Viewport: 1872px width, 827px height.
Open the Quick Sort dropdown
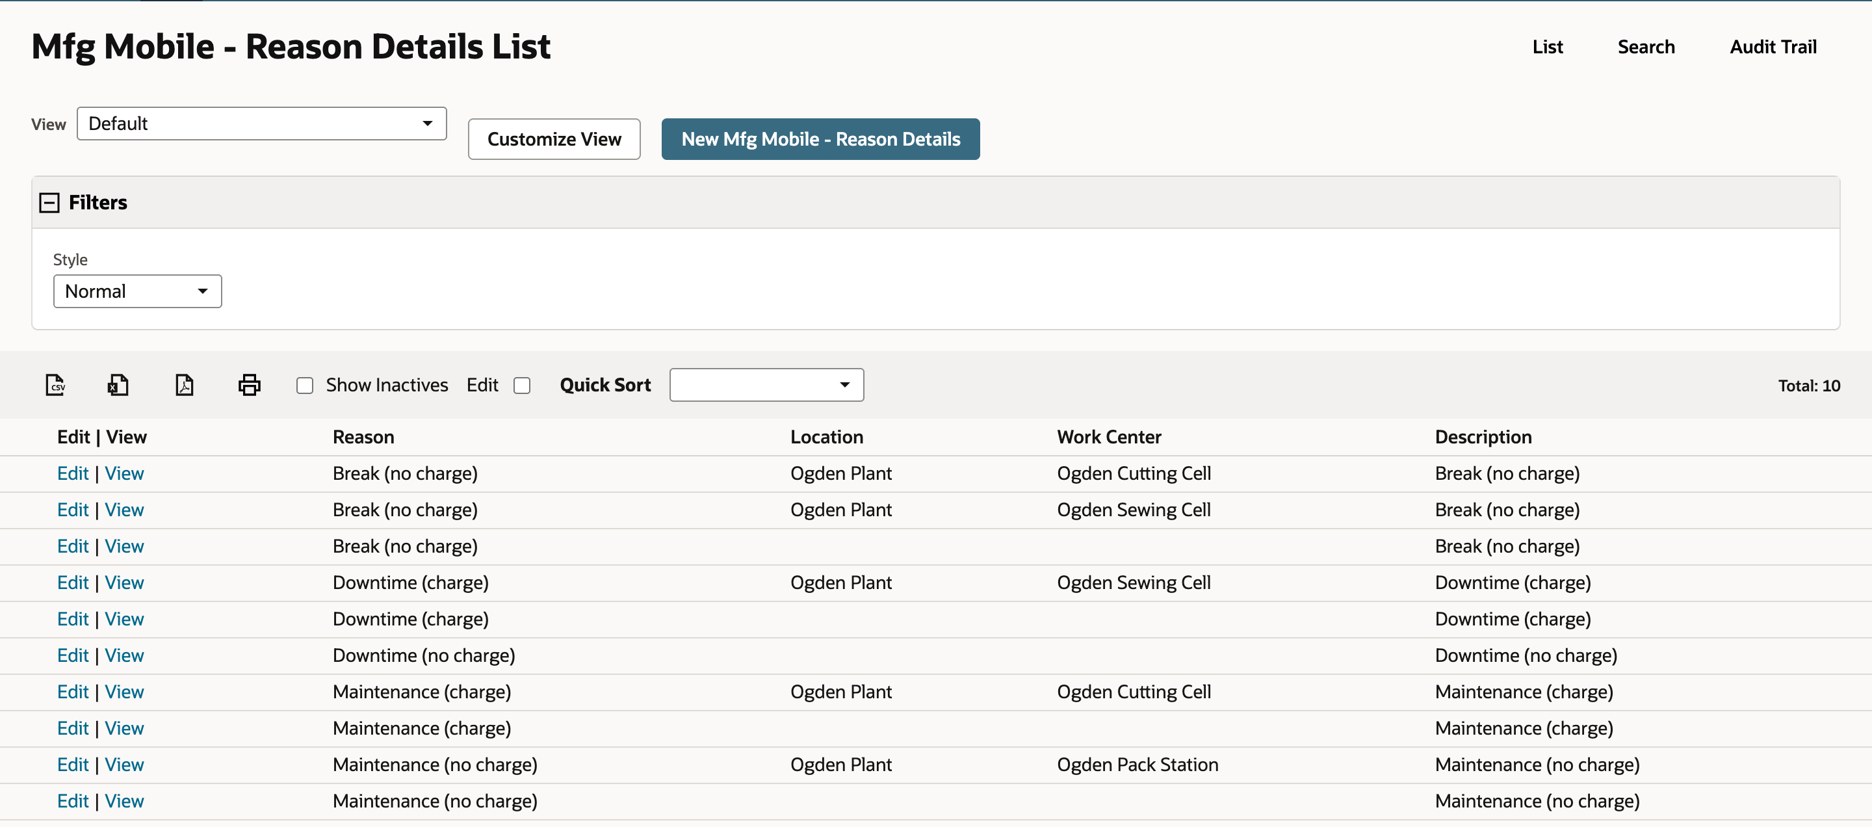[x=767, y=384]
